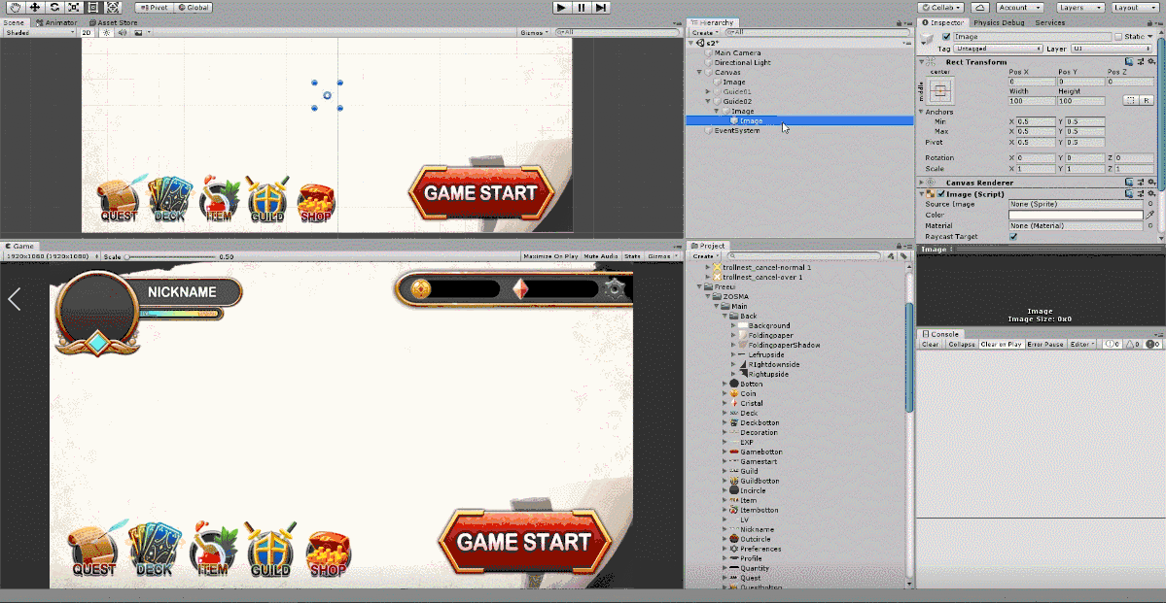1166x603 pixels.
Task: Open Hierarchy Create menu
Action: pyautogui.click(x=703, y=33)
